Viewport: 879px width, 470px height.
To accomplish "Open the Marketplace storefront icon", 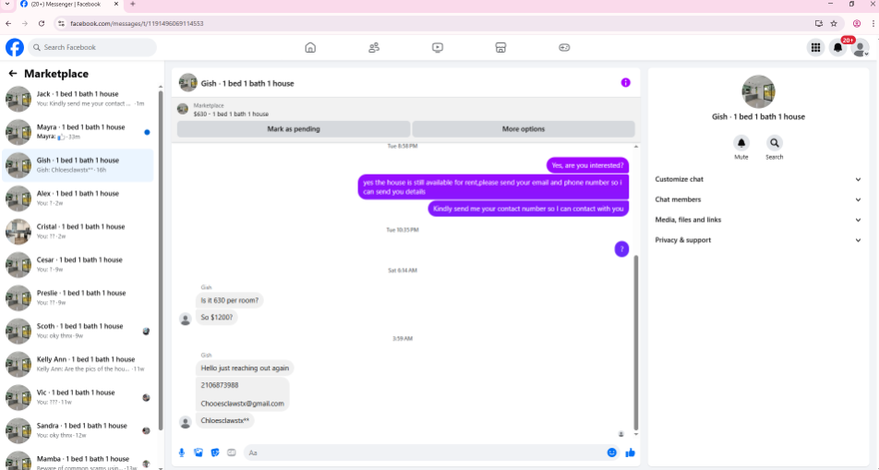I will click(500, 48).
